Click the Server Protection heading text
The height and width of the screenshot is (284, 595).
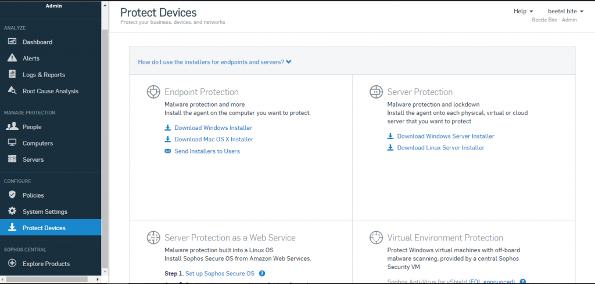click(420, 92)
